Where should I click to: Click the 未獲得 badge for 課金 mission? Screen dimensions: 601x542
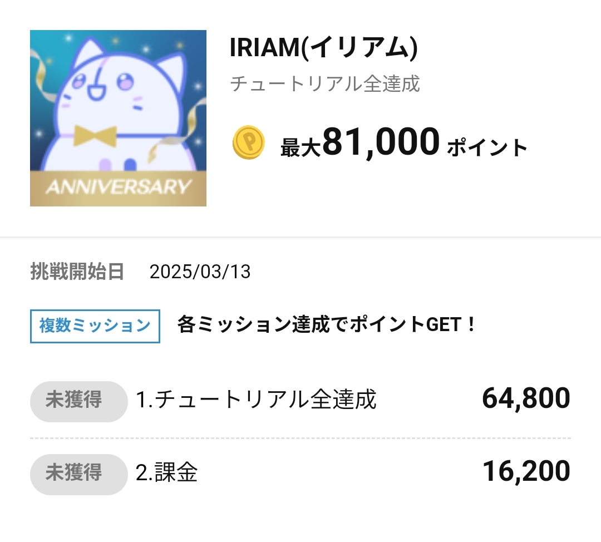pos(78,474)
